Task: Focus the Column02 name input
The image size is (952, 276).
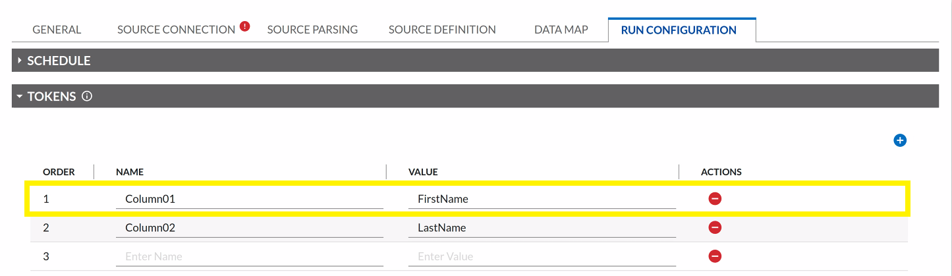Action: (249, 227)
